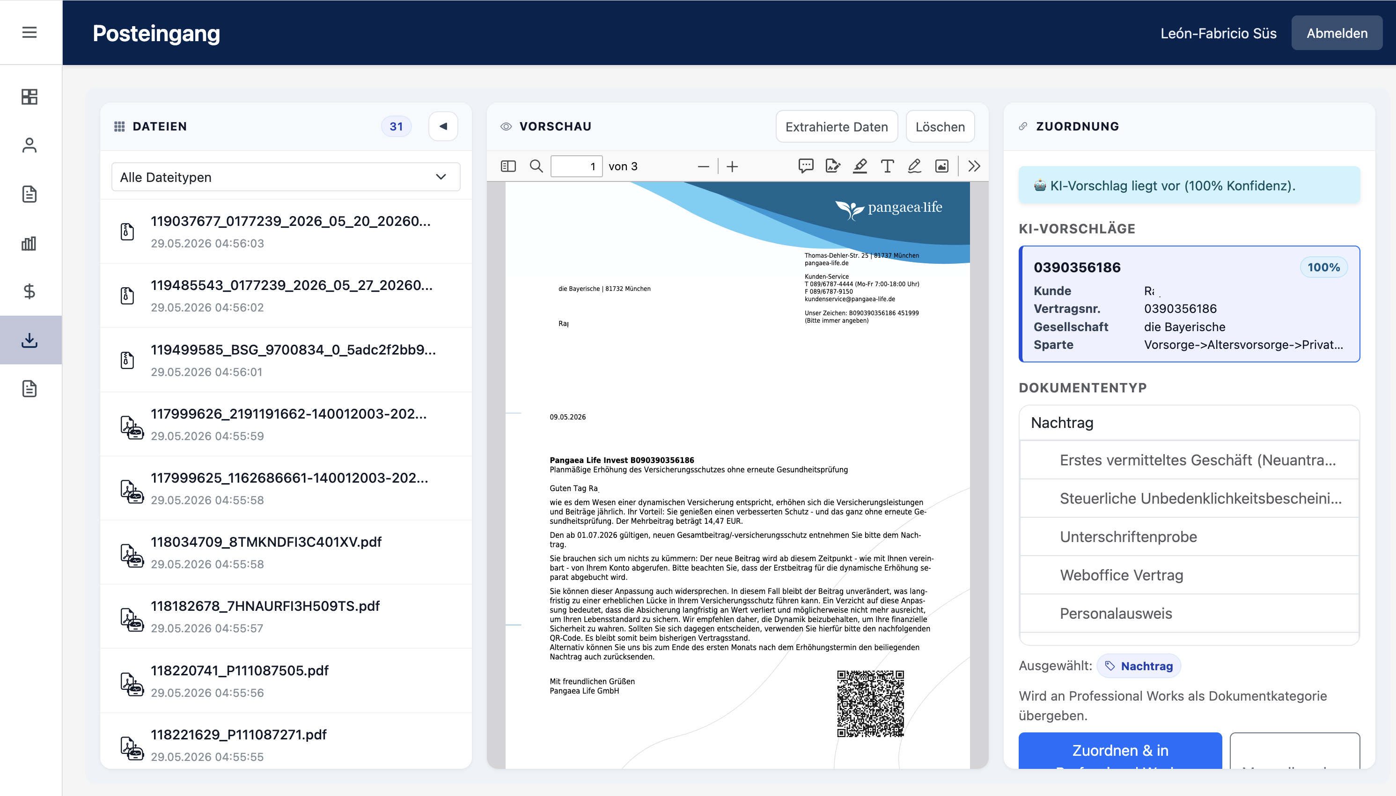Screen dimensions: 1396x796
Task: Select the comment annotation tool
Action: point(806,166)
